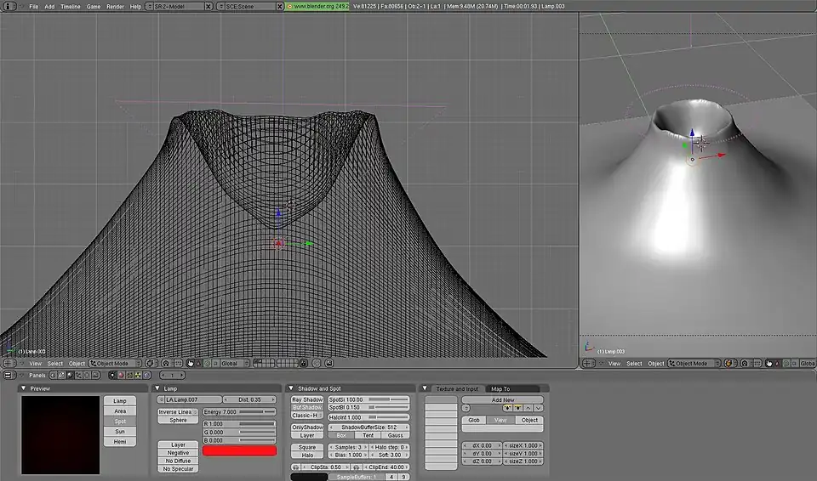This screenshot has height=481, width=817.
Task: Open the Render menu
Action: (115, 6)
